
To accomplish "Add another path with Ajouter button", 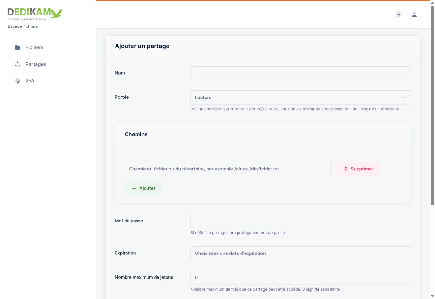I will pos(143,188).
